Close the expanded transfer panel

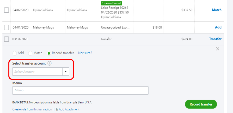[x=218, y=49]
